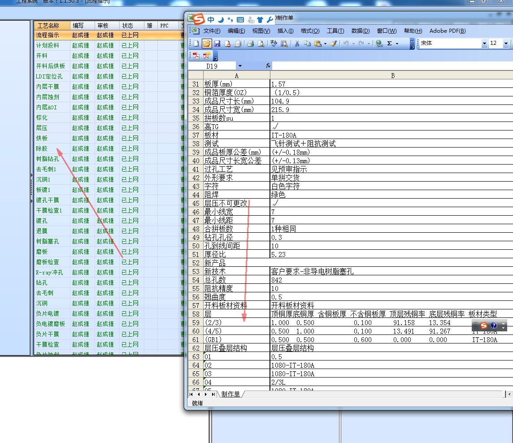Open the Paste options dropdown arrow

click(325, 43)
